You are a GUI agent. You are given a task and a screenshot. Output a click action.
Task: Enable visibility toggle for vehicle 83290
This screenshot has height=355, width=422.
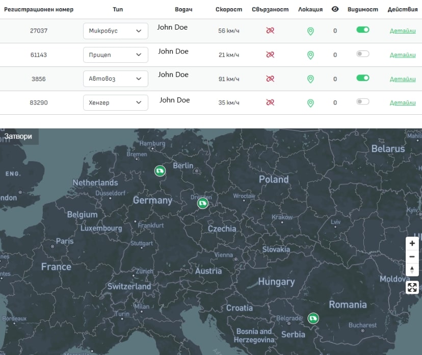(x=362, y=102)
